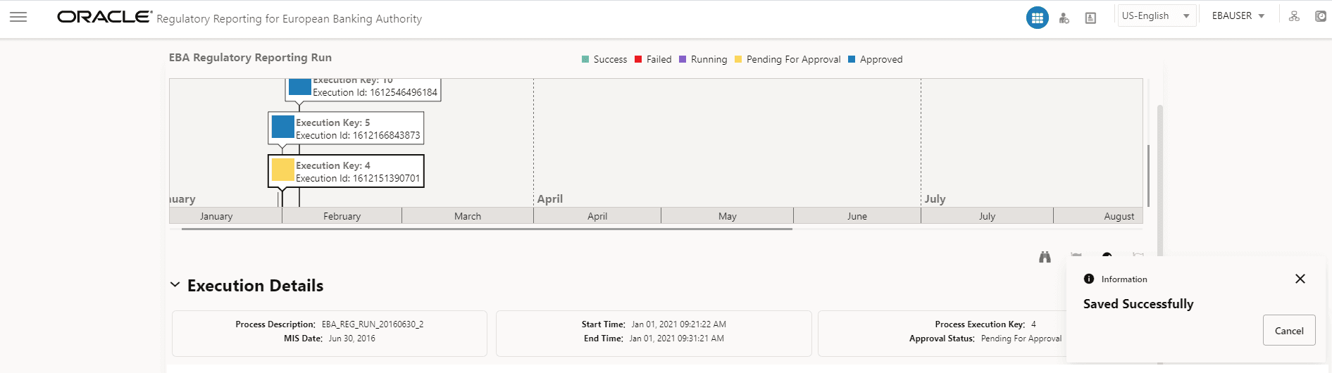This screenshot has height=373, width=1332.
Task: Click process description EBA_REG_RUN_20160630_2
Action: tap(373, 324)
